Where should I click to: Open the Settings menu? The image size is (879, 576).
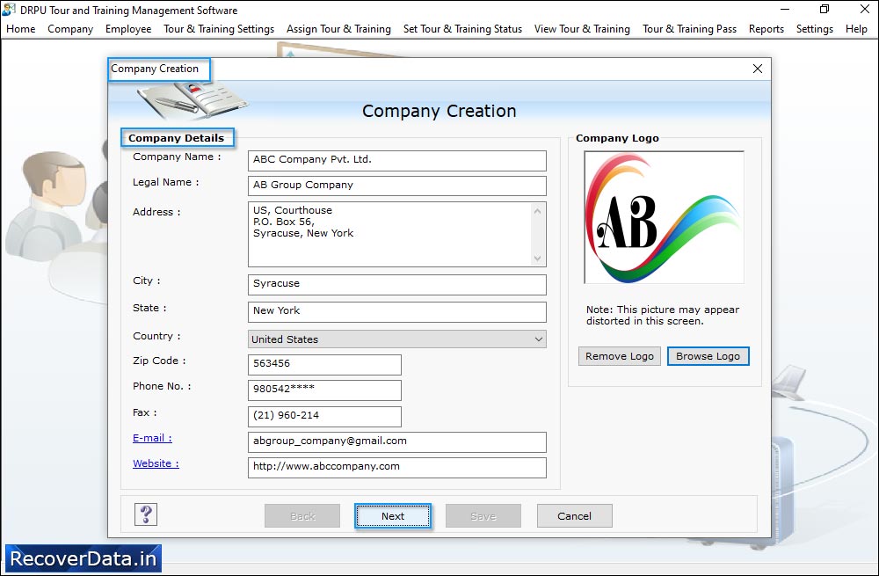tap(815, 29)
